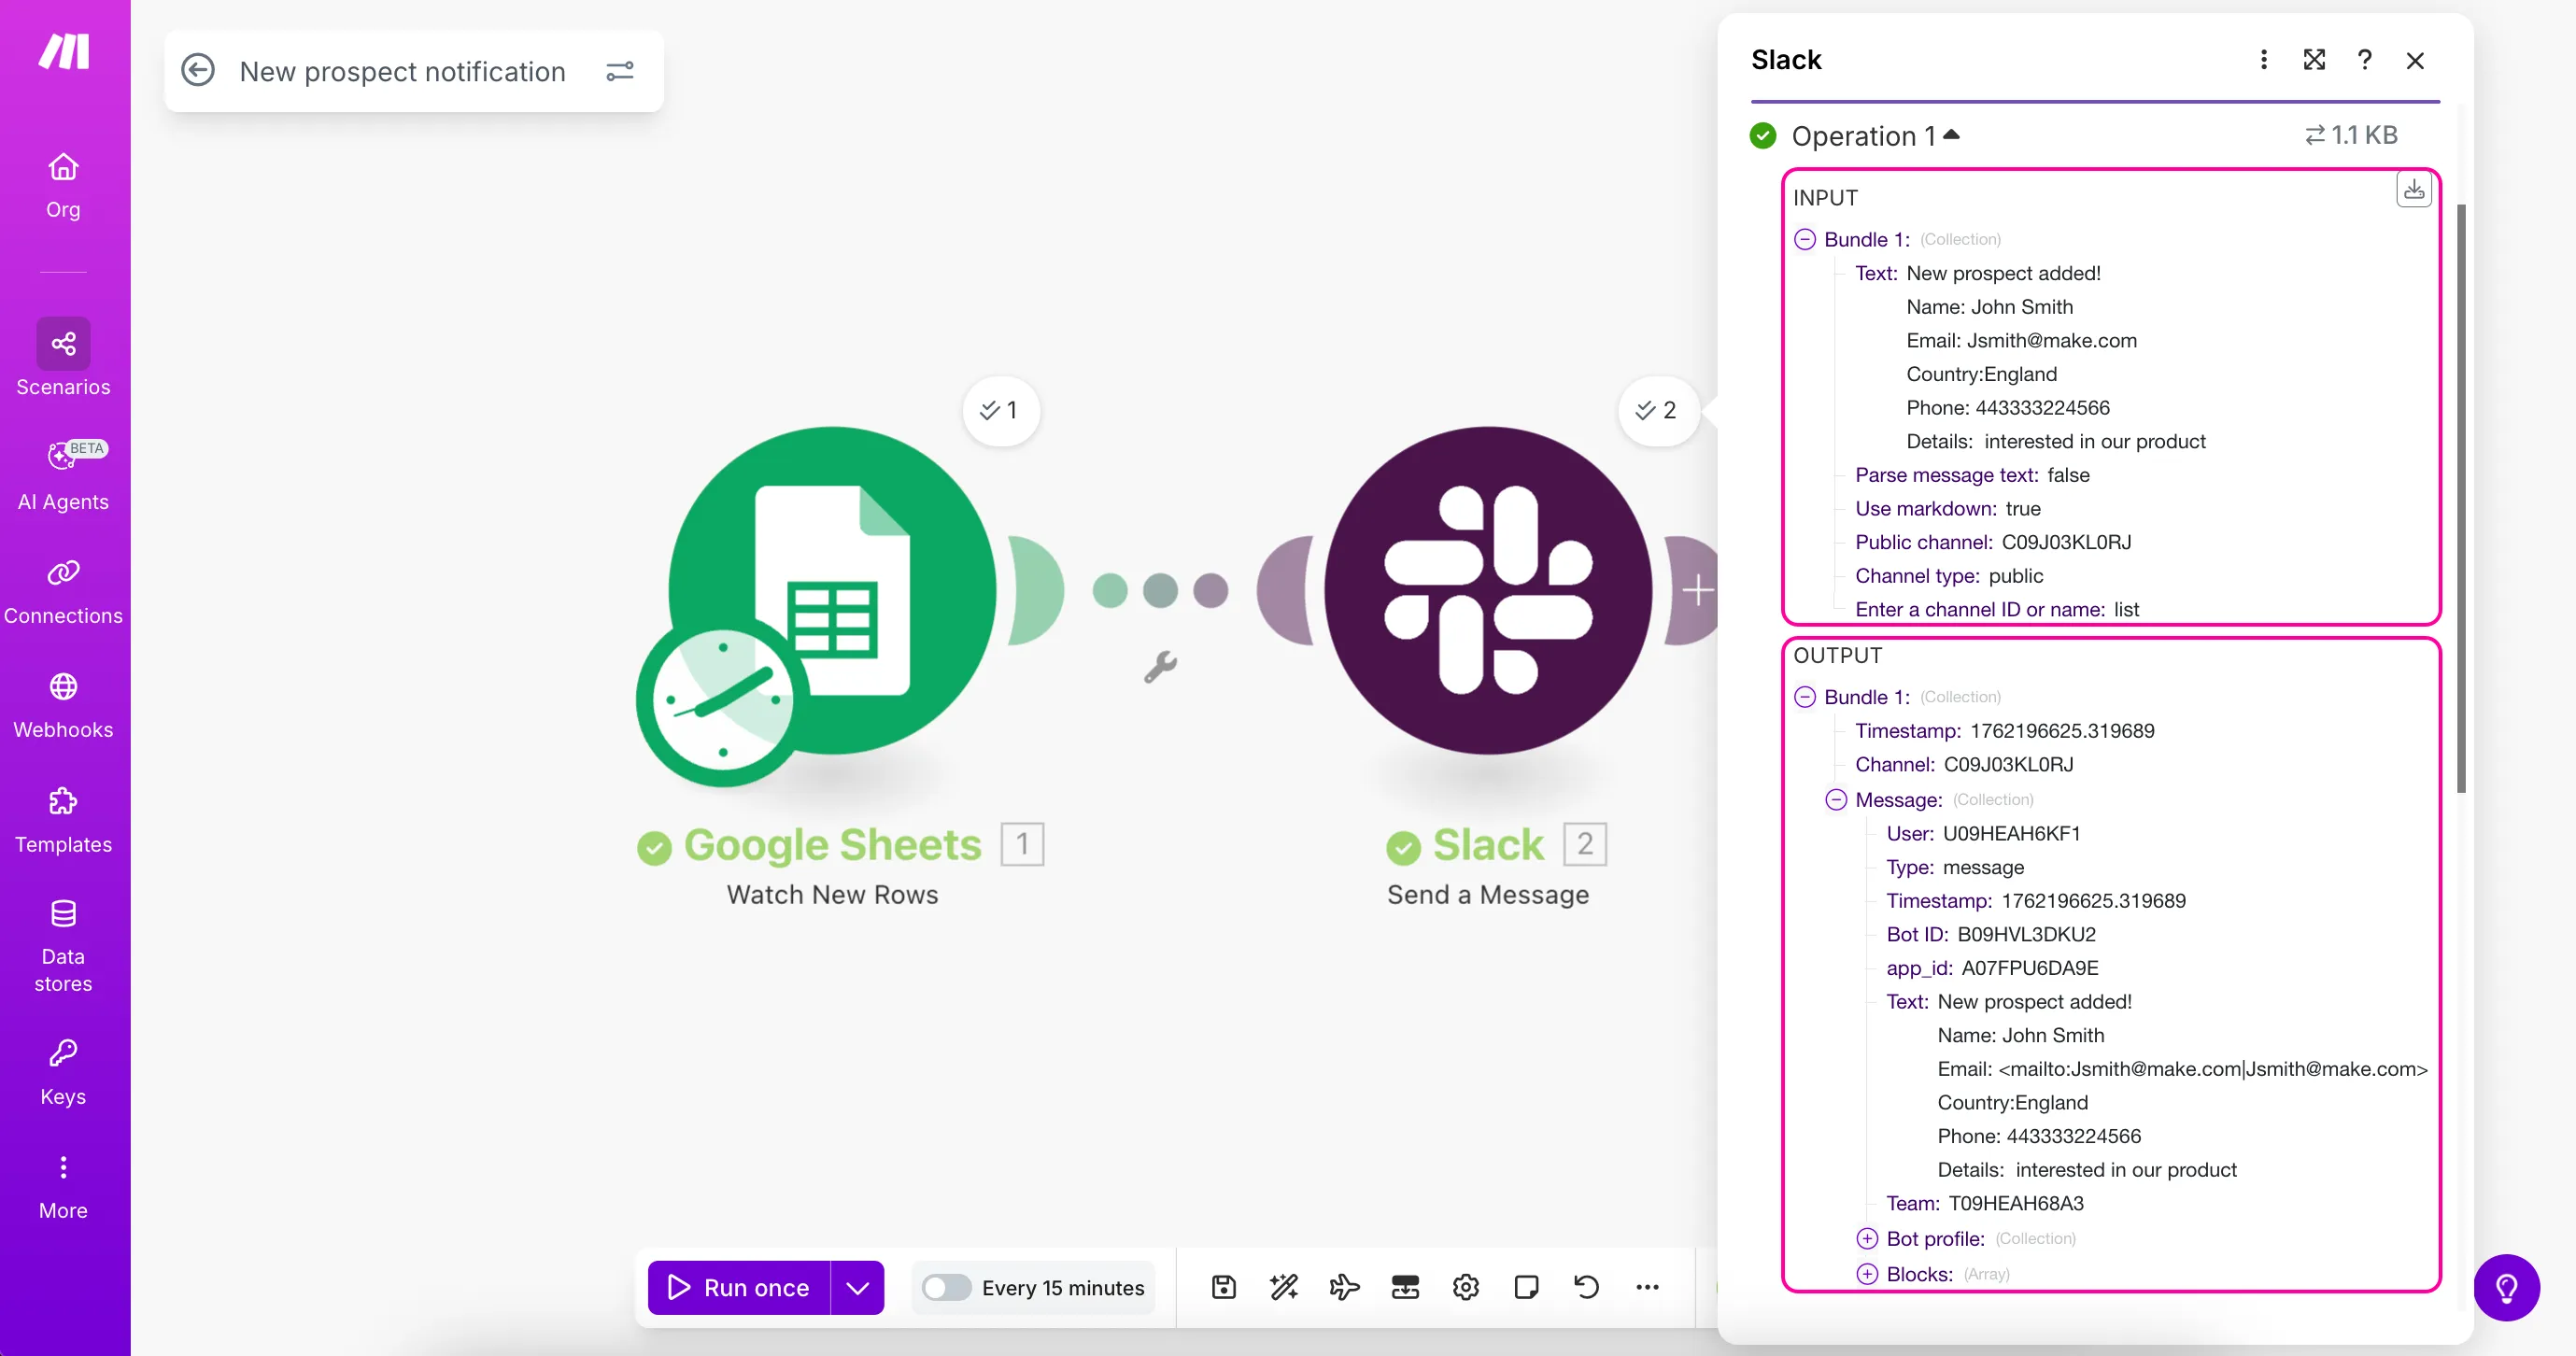Click the undo arrow in toolbar
The width and height of the screenshot is (2576, 1356).
click(x=1587, y=1287)
